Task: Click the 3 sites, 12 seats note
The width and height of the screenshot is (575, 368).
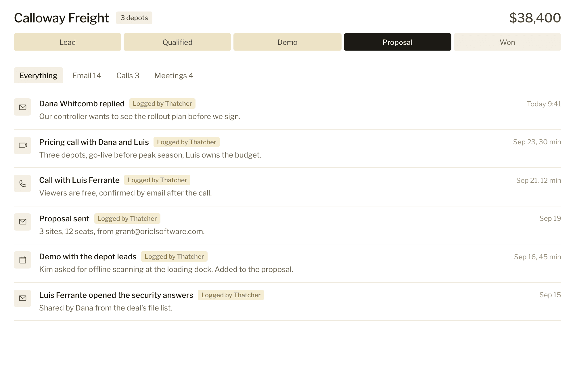Action: point(122,231)
